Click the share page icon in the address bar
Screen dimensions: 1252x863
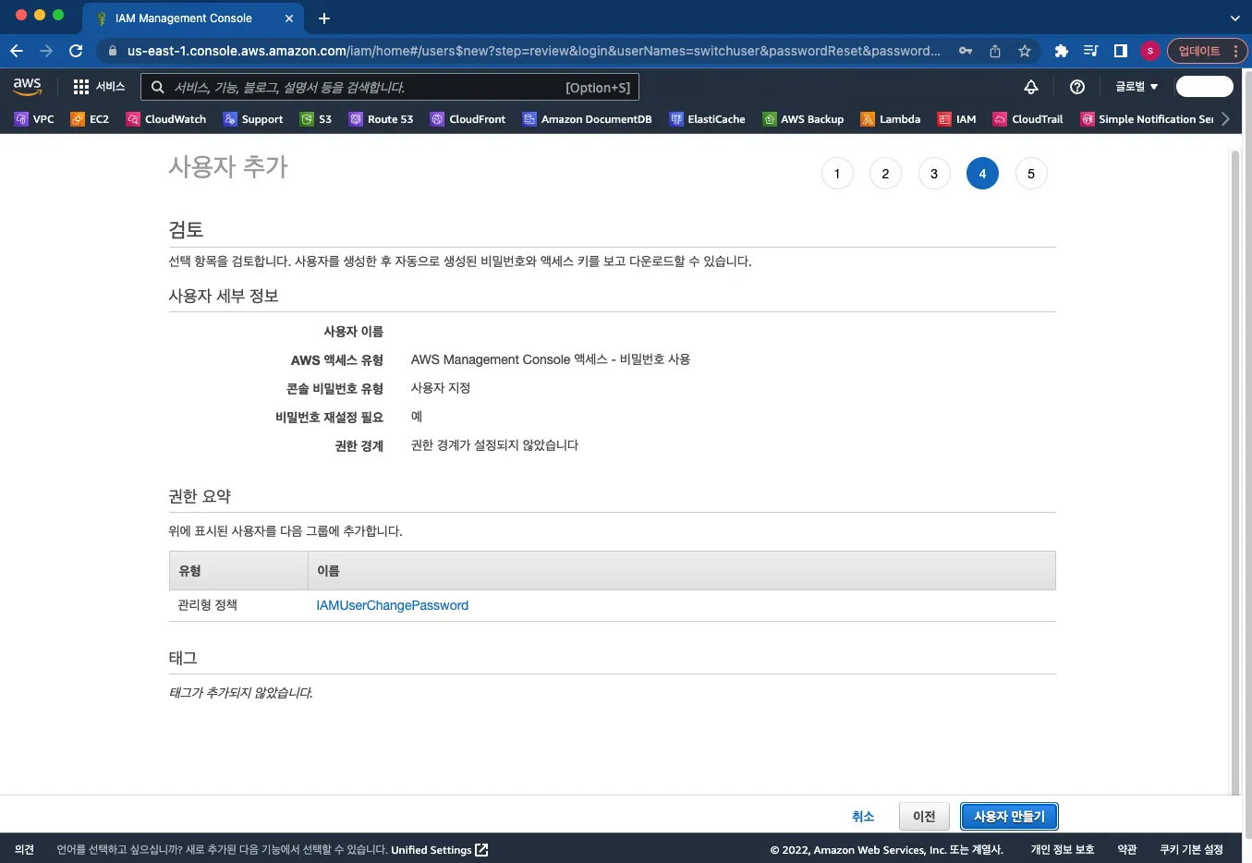point(995,51)
